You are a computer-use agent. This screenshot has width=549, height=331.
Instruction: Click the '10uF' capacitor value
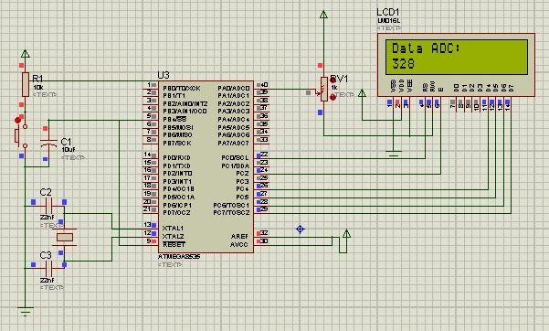69,150
